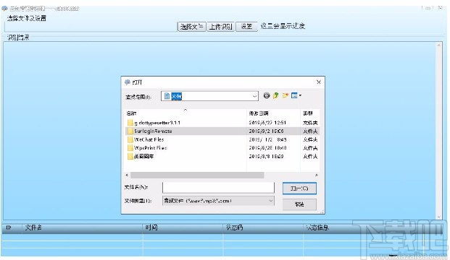Click the WeChat Files folder icon
This screenshot has height=260, width=450.
pyautogui.click(x=130, y=139)
